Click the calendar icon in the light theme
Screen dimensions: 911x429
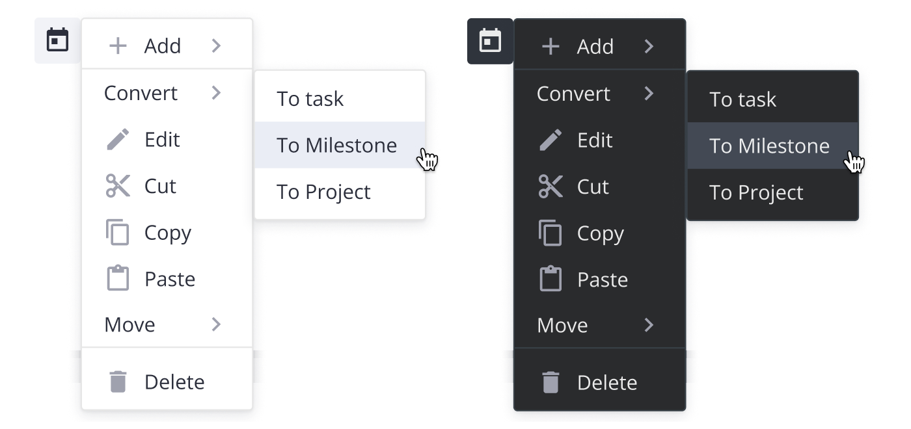point(59,39)
